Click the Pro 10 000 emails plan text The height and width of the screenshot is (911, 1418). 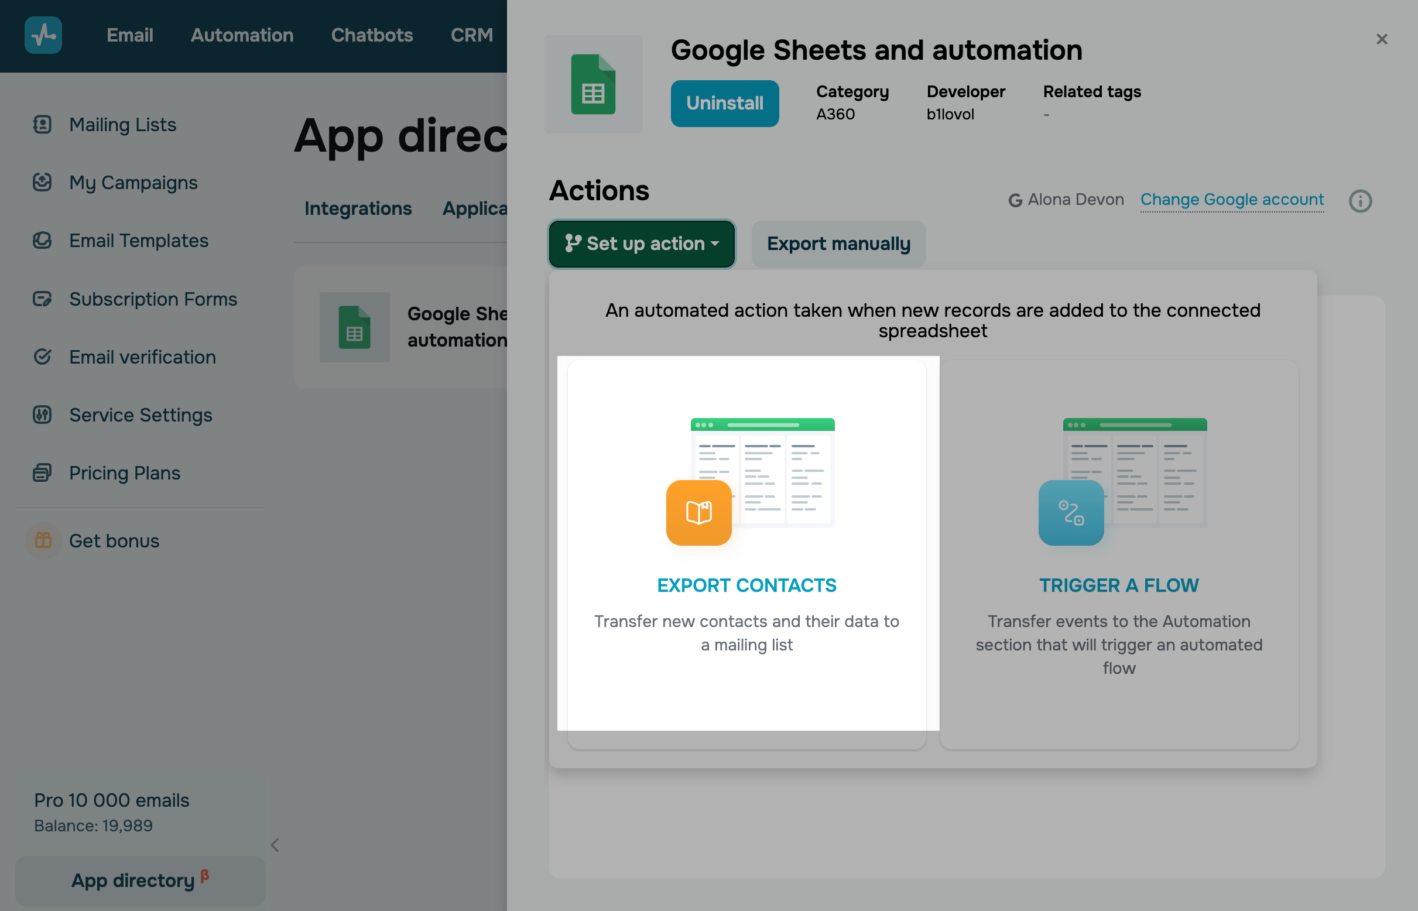tap(111, 800)
